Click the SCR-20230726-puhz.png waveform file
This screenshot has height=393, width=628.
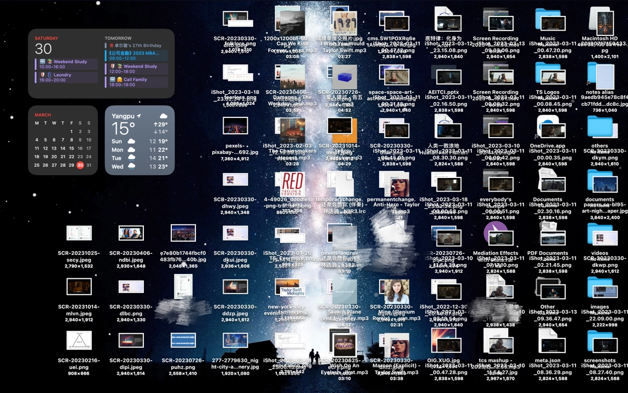tap(183, 341)
